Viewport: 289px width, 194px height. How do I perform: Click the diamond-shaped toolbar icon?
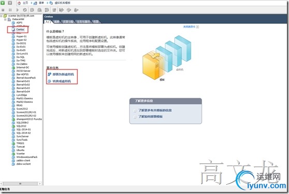pyautogui.click(x=69, y=10)
